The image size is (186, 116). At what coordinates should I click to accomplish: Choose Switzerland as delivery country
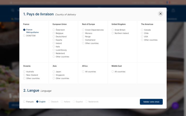pyautogui.click(x=89, y=40)
